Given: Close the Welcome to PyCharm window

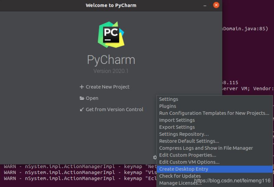Looking at the screenshot, I should (216, 5).
